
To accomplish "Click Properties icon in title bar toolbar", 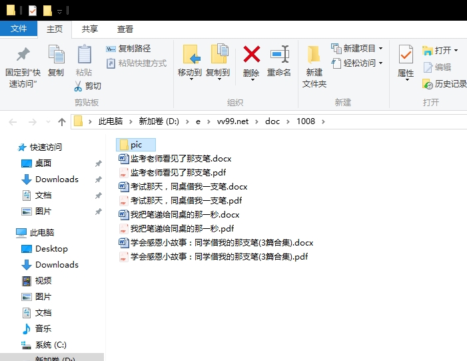I will point(33,11).
